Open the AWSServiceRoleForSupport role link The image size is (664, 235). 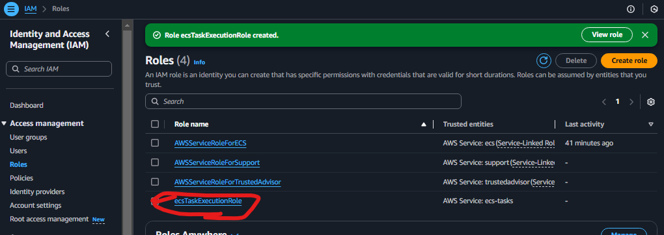(217, 162)
